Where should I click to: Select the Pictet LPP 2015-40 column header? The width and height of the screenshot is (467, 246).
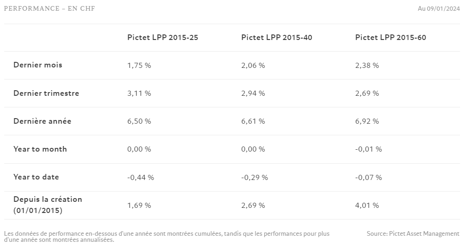click(276, 38)
